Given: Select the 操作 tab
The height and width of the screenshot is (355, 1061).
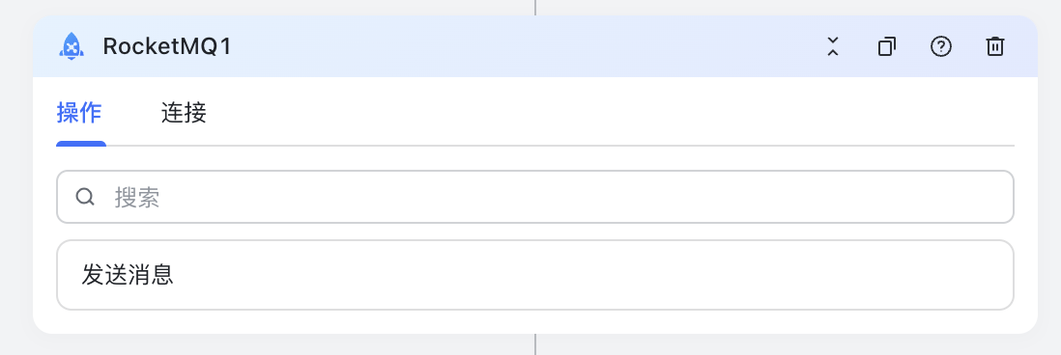Looking at the screenshot, I should (x=79, y=113).
